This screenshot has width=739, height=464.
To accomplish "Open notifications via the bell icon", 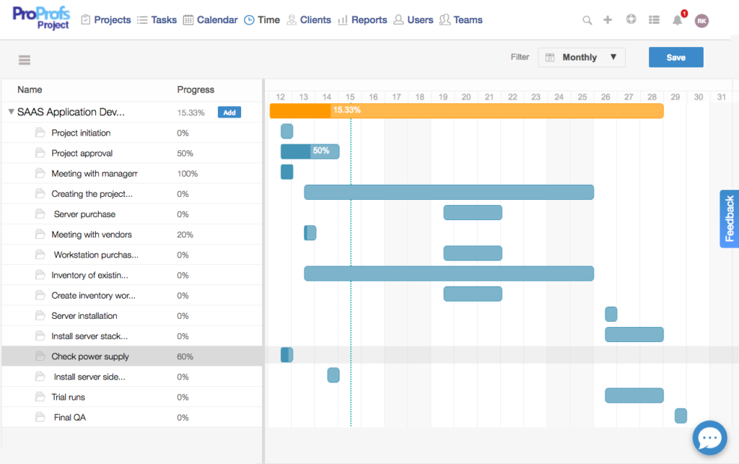I will pos(677,20).
